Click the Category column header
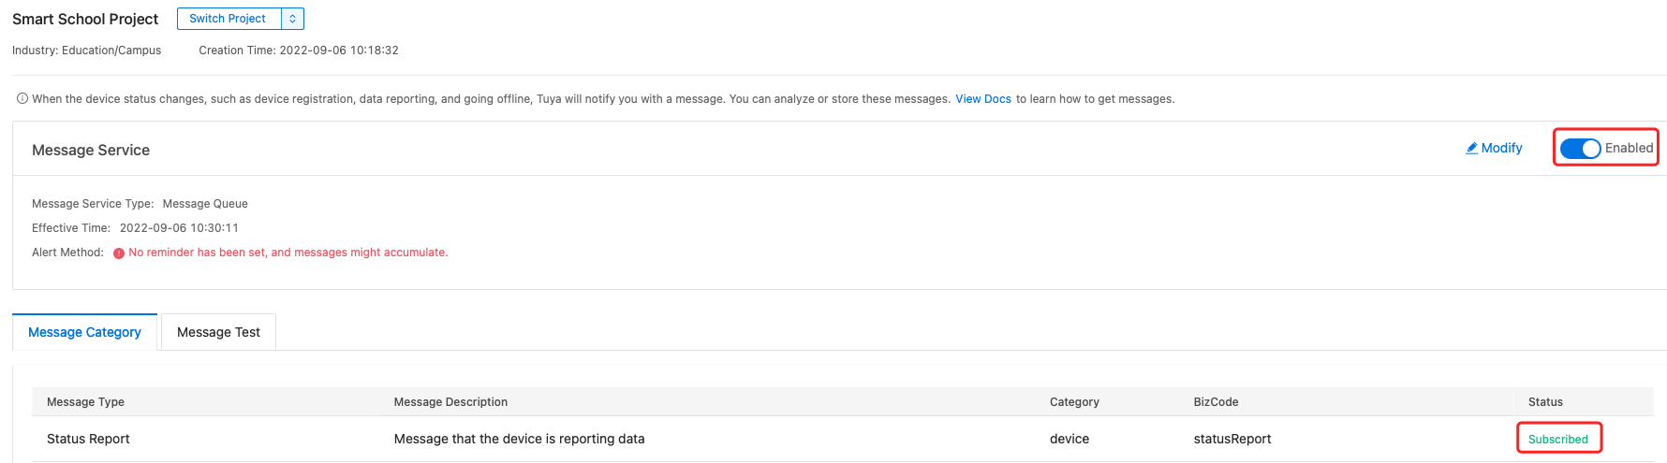Viewport: 1667px width, 463px height. point(1074,402)
